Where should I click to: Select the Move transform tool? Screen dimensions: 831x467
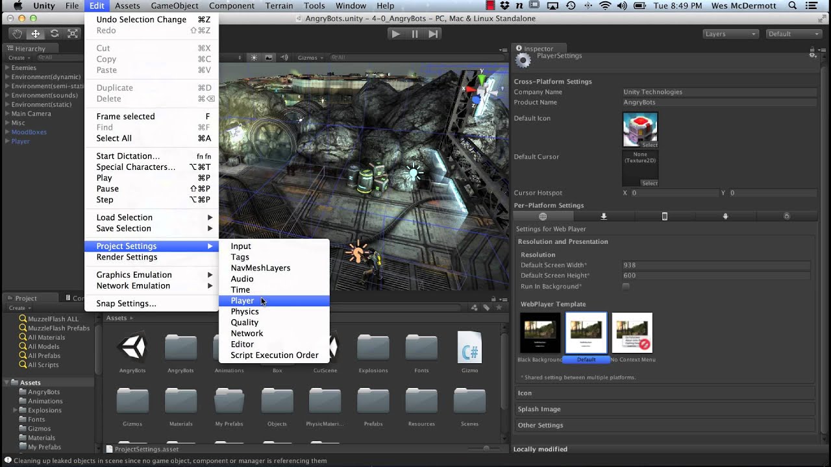36,34
